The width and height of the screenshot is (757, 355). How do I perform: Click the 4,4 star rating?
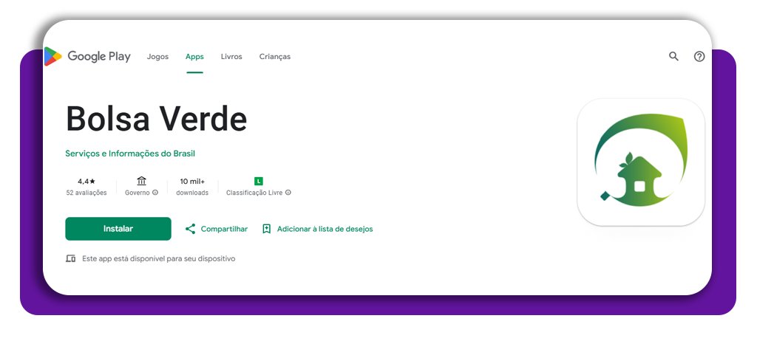click(x=86, y=181)
